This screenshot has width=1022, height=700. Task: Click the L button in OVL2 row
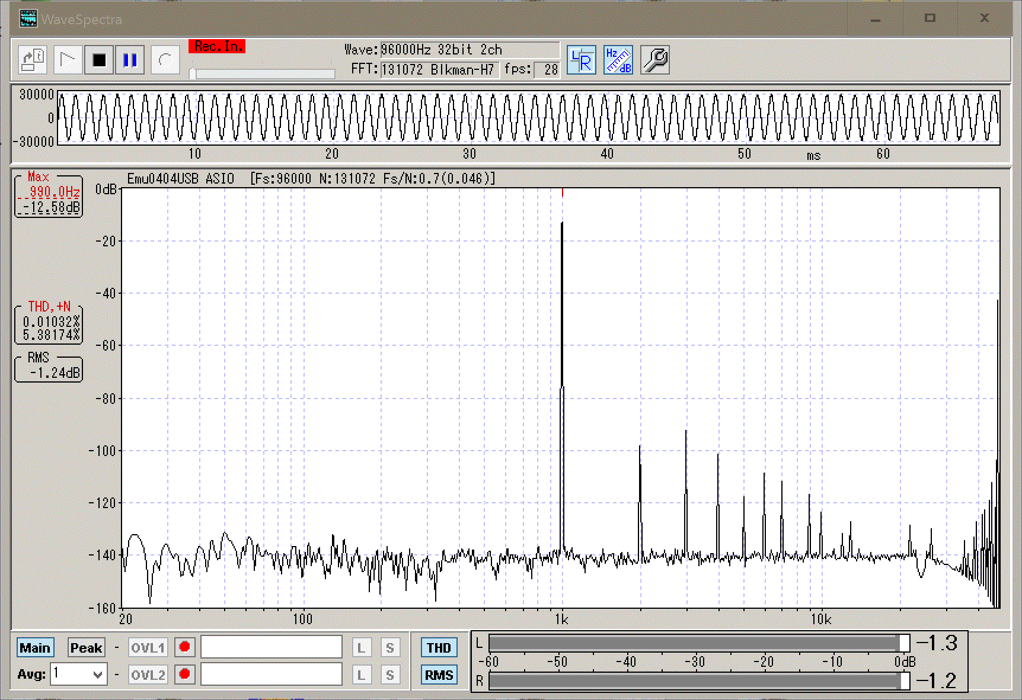point(361,675)
